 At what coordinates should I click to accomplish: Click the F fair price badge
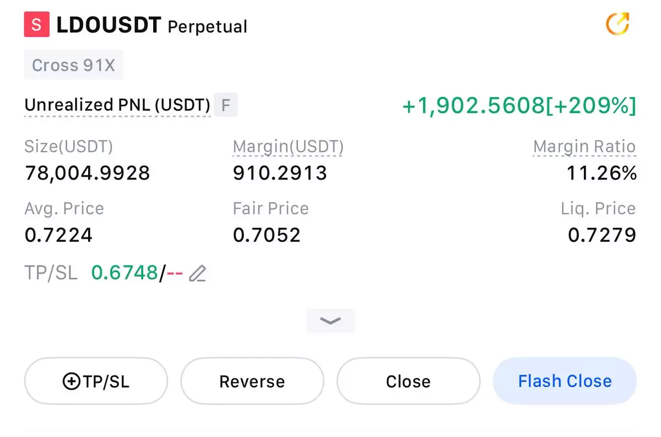[225, 105]
